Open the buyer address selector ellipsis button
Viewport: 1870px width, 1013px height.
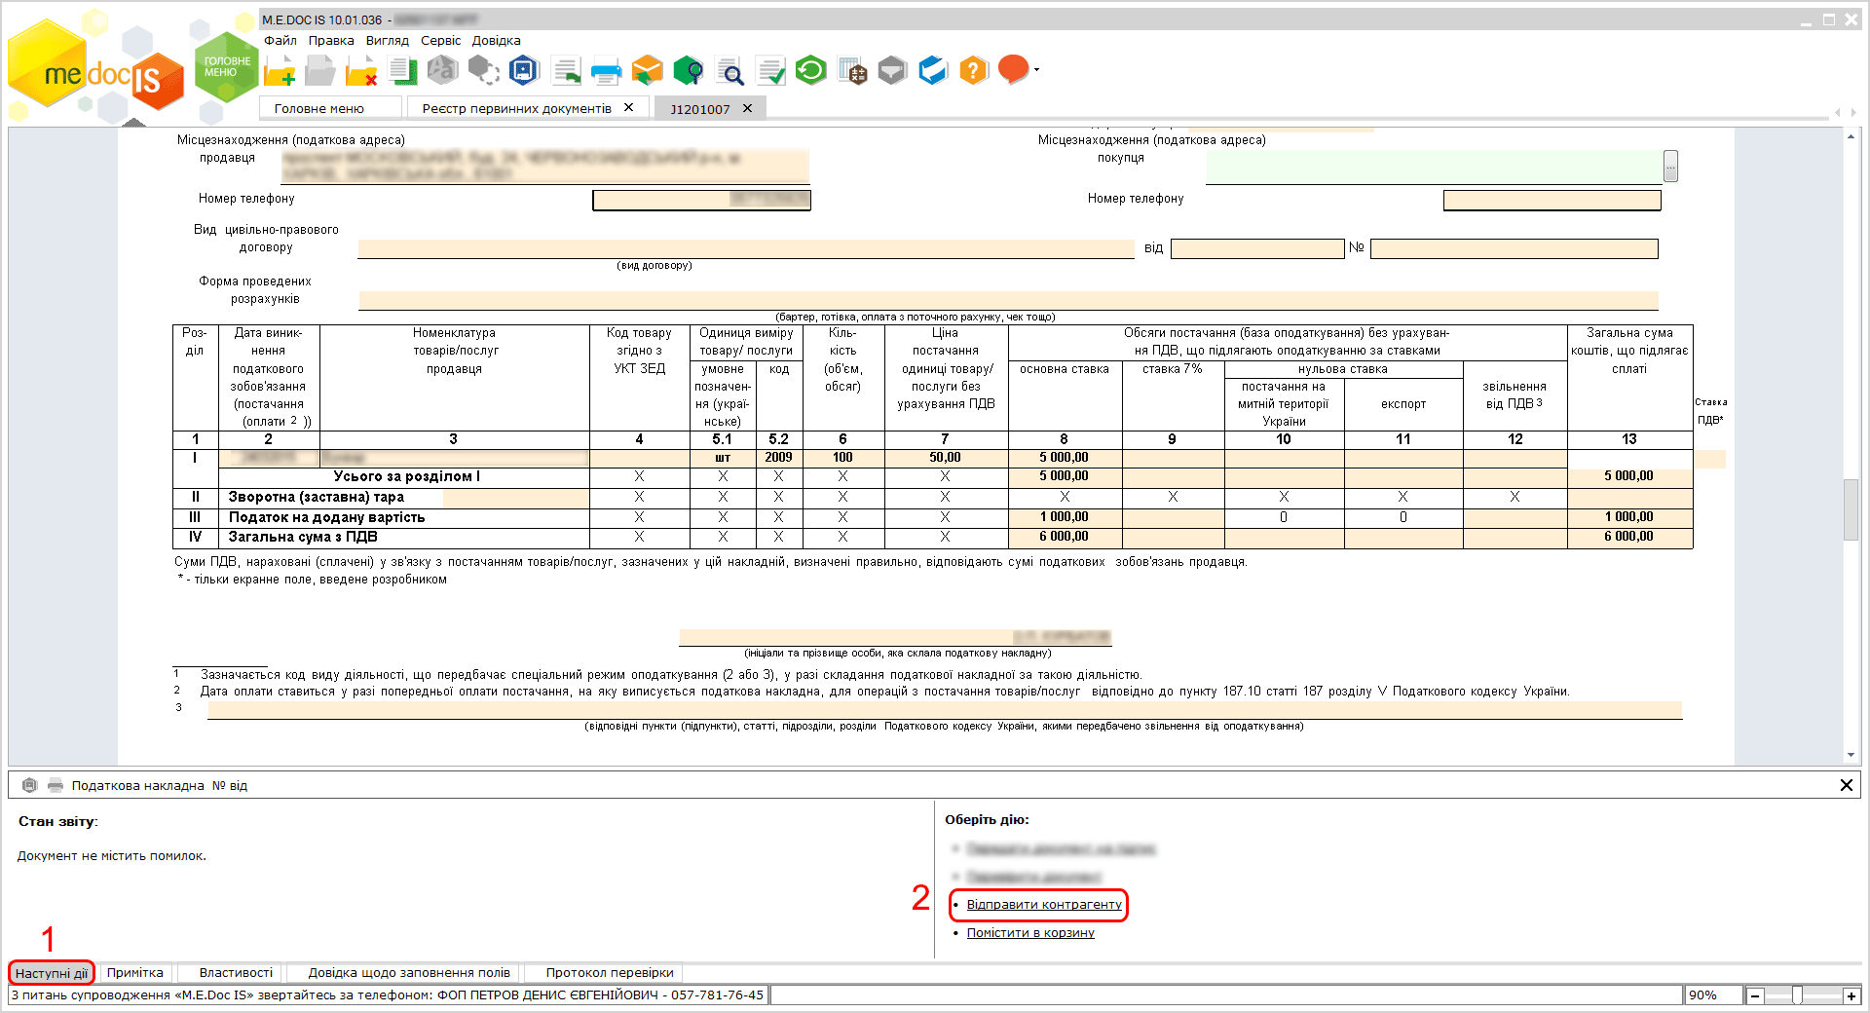point(1670,167)
